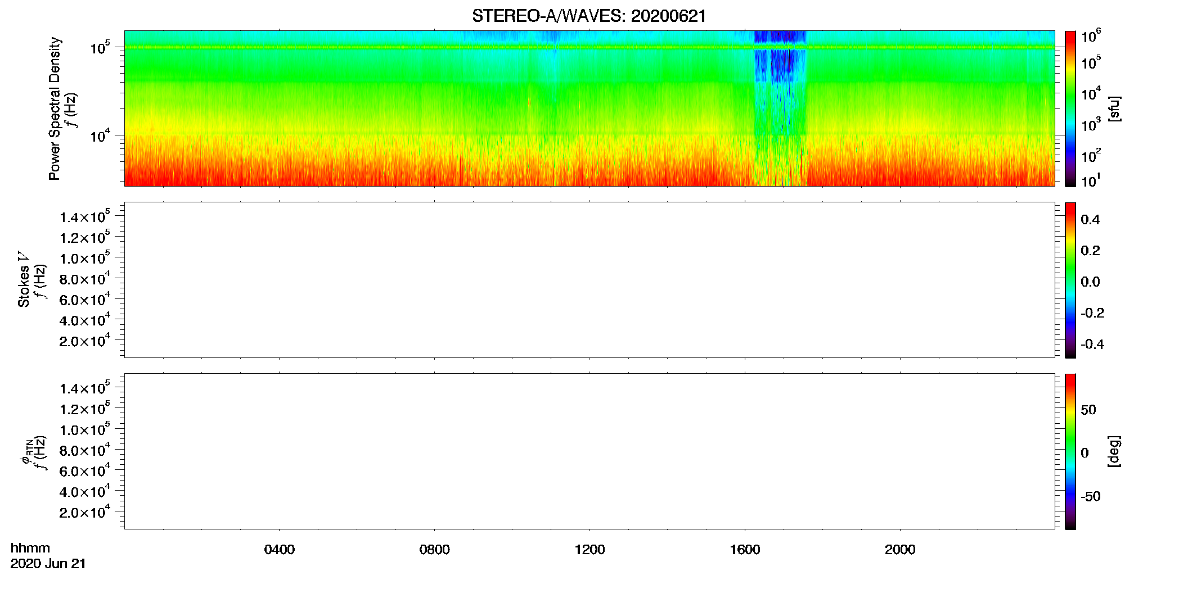Click the 0.4 tick on the Stokes V colorbar
1179x607 pixels.
[1090, 220]
